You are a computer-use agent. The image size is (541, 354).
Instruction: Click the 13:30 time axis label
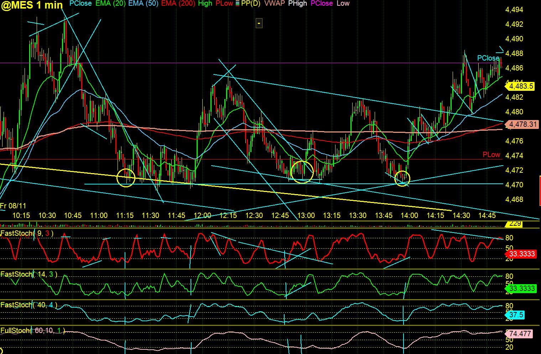(358, 215)
